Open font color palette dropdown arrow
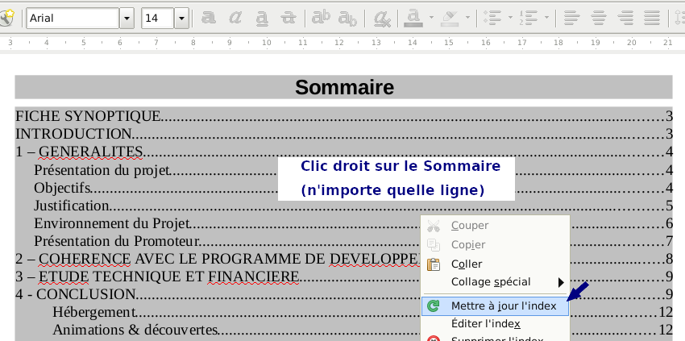This screenshot has height=341, width=685. [x=431, y=18]
